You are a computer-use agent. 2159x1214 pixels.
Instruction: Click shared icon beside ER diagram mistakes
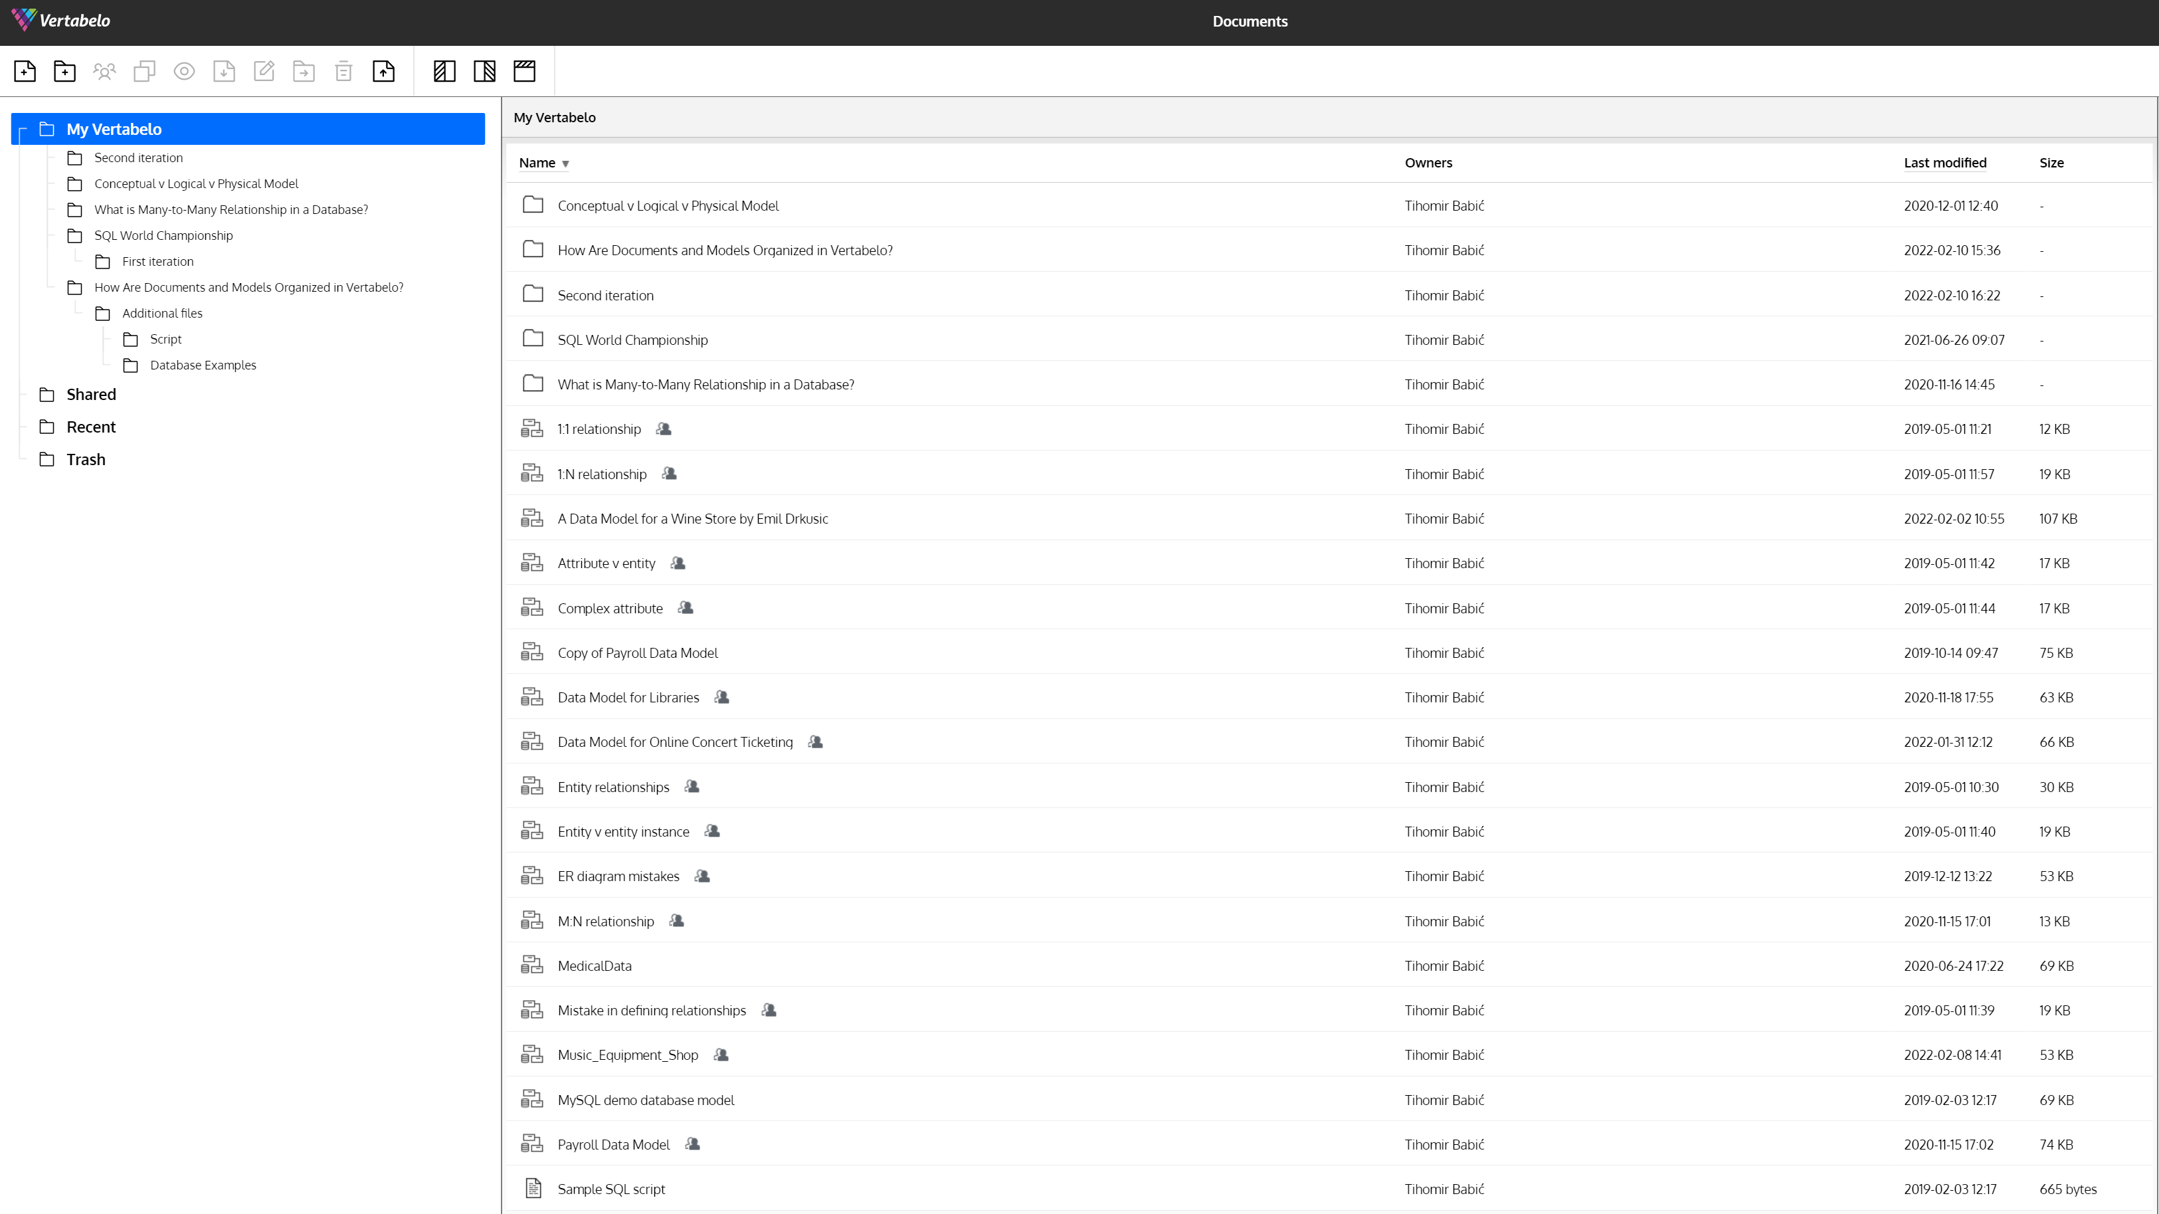pos(702,876)
